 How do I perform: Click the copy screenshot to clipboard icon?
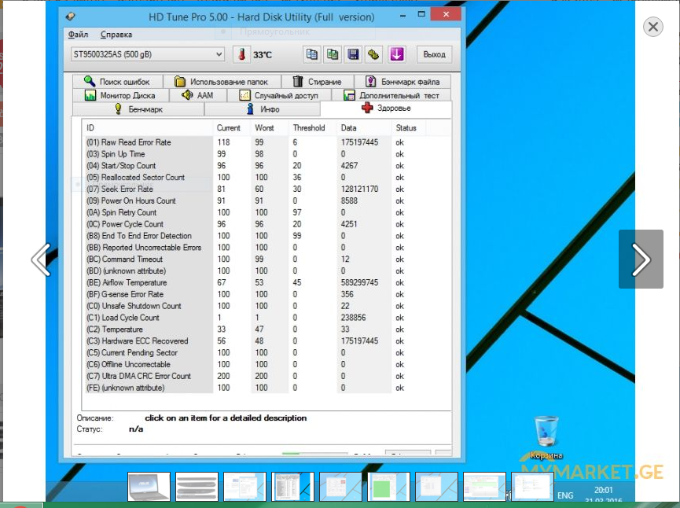click(x=333, y=54)
